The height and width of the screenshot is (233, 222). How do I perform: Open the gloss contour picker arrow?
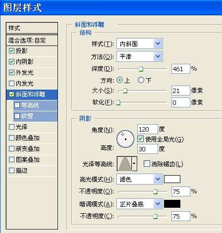[x=134, y=164]
